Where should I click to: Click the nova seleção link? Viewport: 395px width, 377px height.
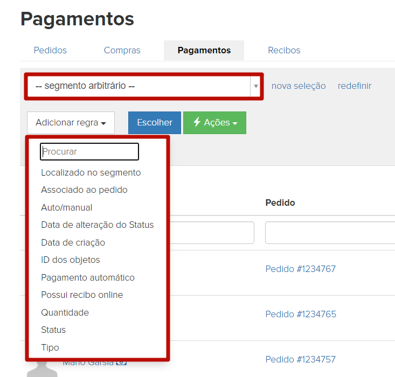coord(298,86)
